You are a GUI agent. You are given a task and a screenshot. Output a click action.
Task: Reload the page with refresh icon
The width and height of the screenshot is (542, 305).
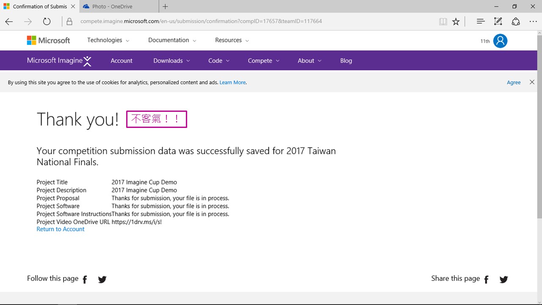click(47, 22)
